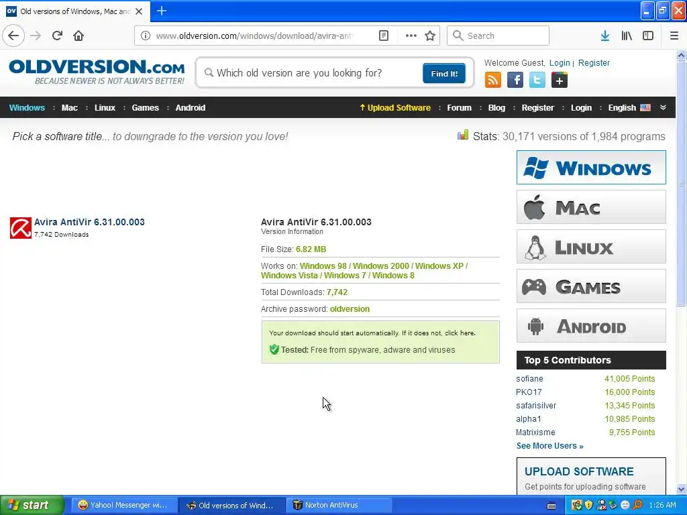Viewport: 687px width, 515px height.
Task: Open contributor PKO17 profile
Action: pyautogui.click(x=529, y=392)
